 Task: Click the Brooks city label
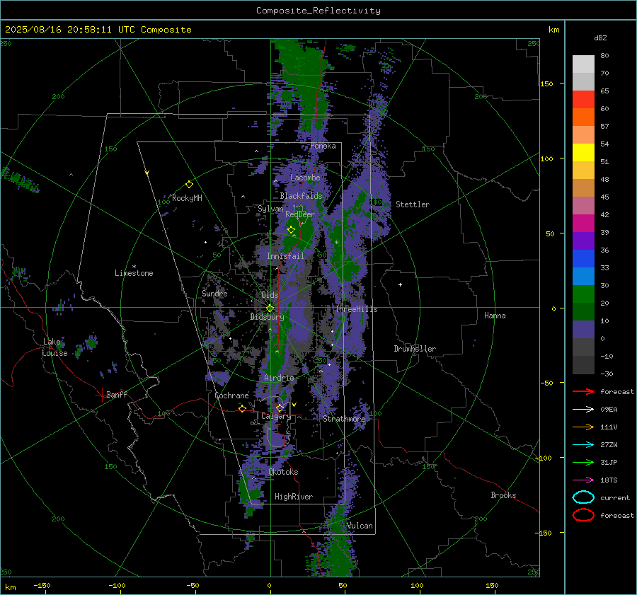tap(503, 495)
